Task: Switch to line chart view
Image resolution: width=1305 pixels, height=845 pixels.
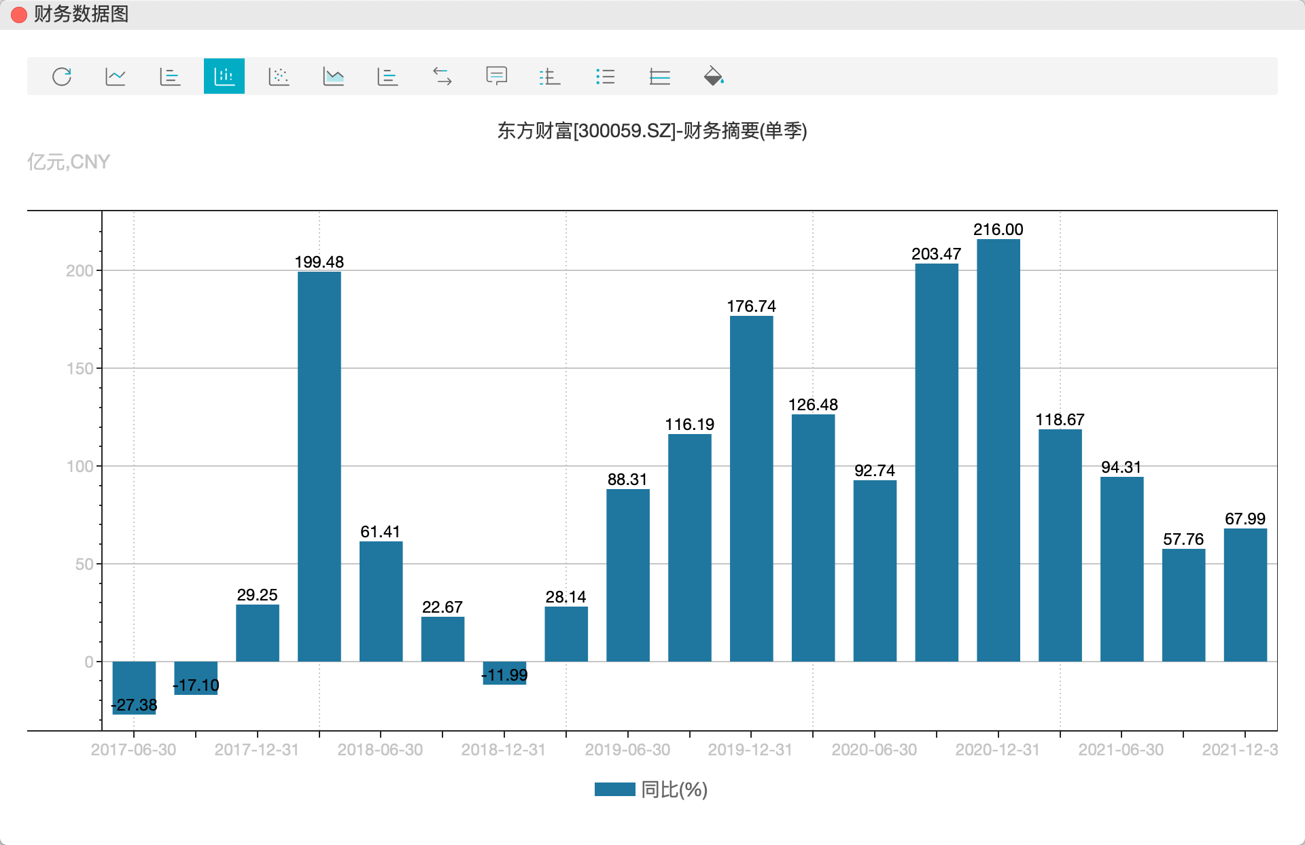Action: point(116,76)
